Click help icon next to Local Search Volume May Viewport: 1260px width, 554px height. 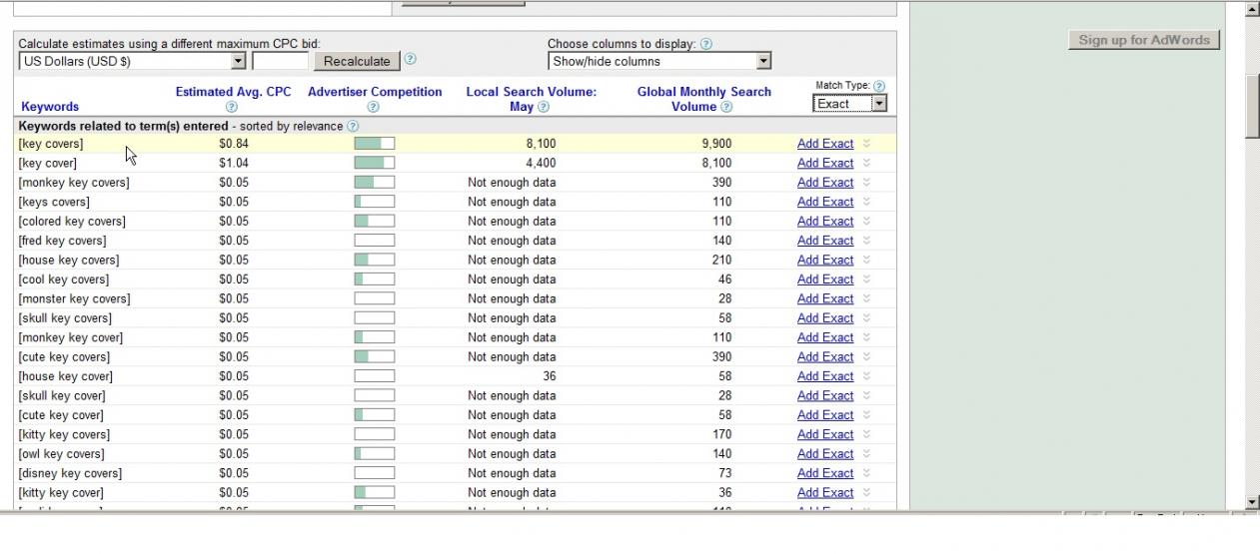coord(544,107)
